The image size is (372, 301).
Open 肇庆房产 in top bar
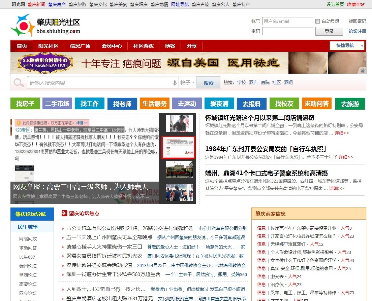[57, 4]
